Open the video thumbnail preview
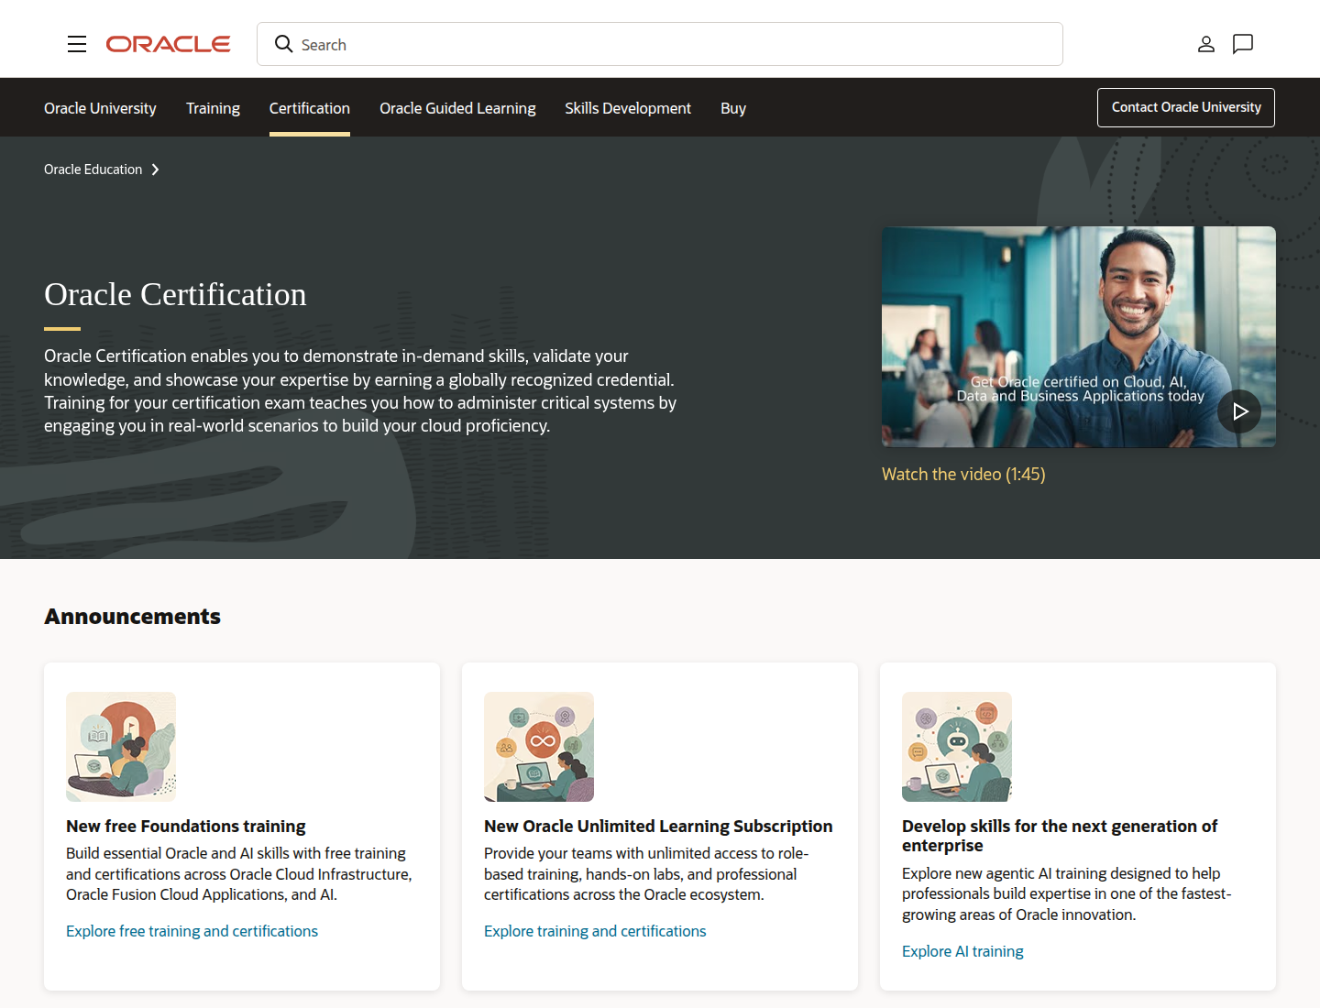Image resolution: width=1320 pixels, height=1008 pixels. tap(1079, 337)
